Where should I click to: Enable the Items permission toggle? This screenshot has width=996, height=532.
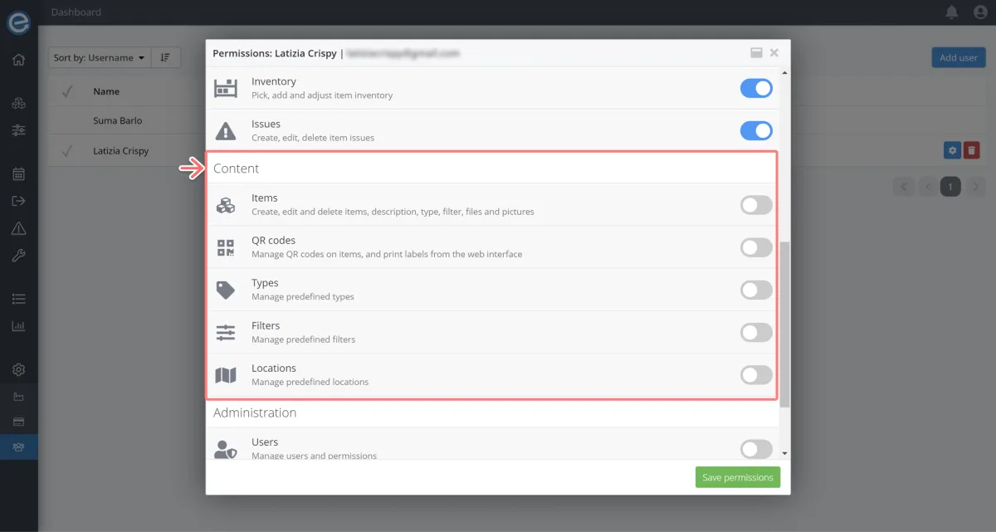point(755,205)
